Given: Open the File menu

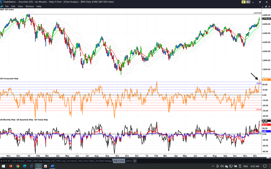Looking at the screenshot, I should (7, 6).
